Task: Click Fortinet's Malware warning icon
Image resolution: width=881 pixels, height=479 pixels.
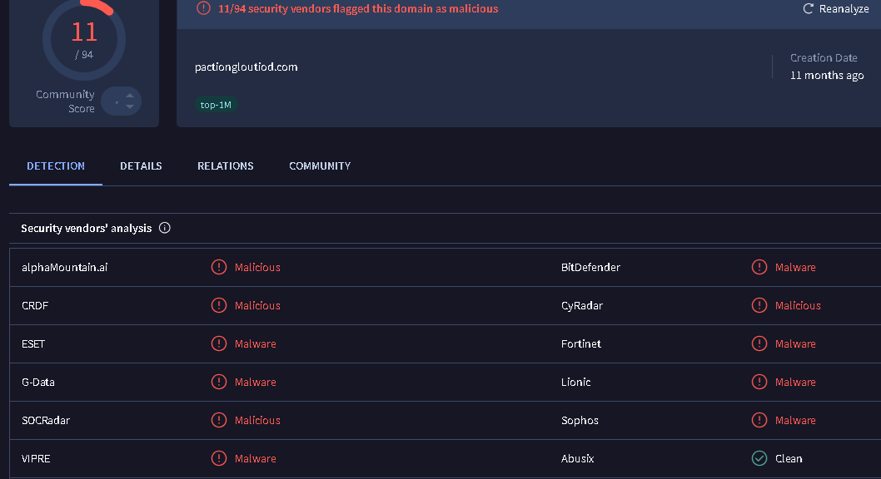Action: [759, 343]
